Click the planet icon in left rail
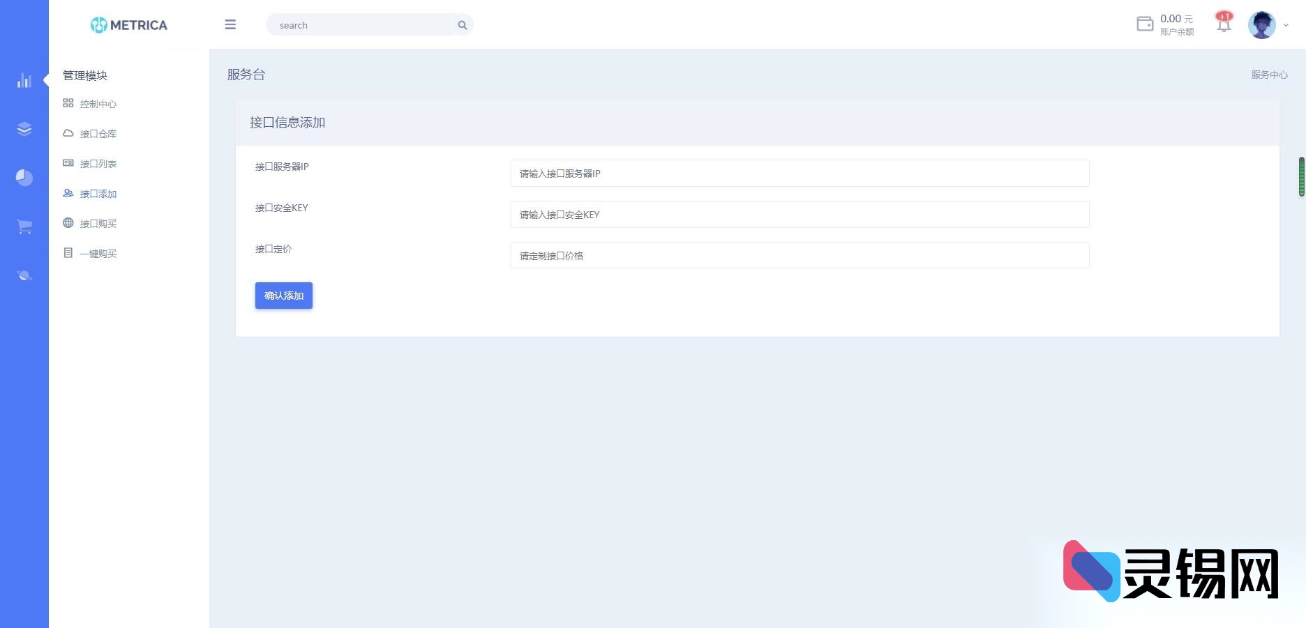The height and width of the screenshot is (628, 1306). click(x=24, y=275)
